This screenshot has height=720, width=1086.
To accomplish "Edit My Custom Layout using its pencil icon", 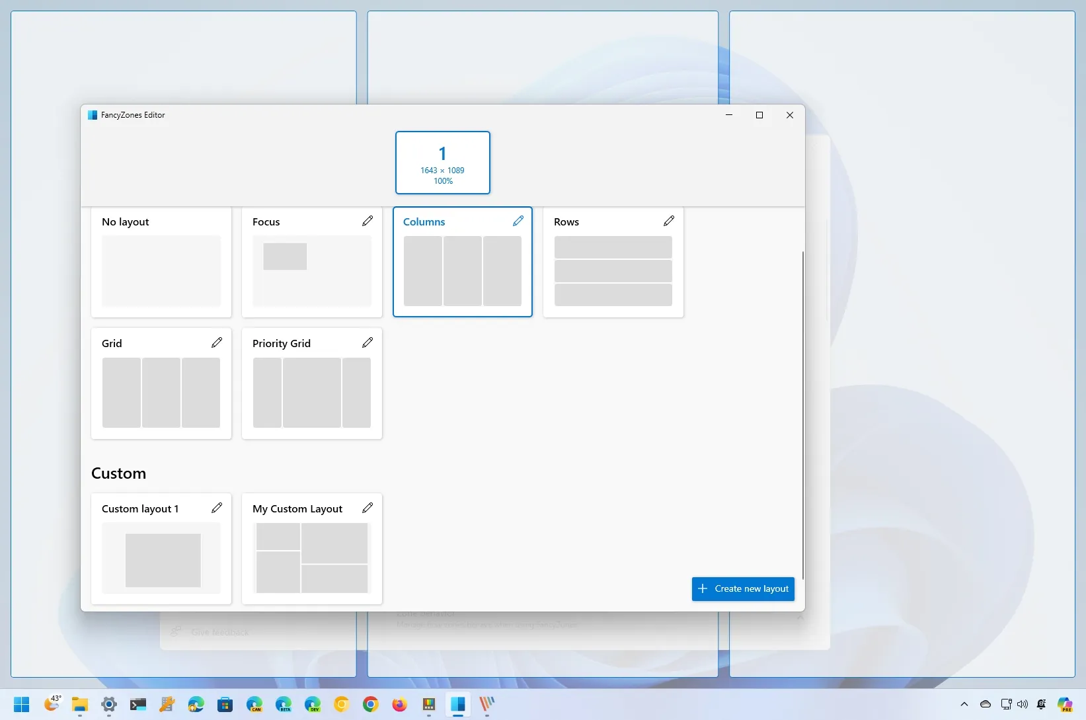I will [x=368, y=508].
